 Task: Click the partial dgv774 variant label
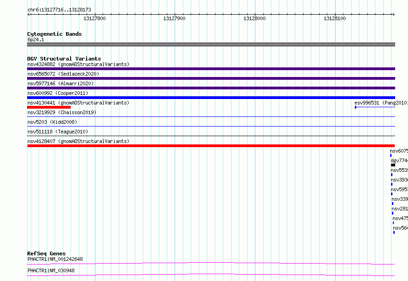[399, 160]
